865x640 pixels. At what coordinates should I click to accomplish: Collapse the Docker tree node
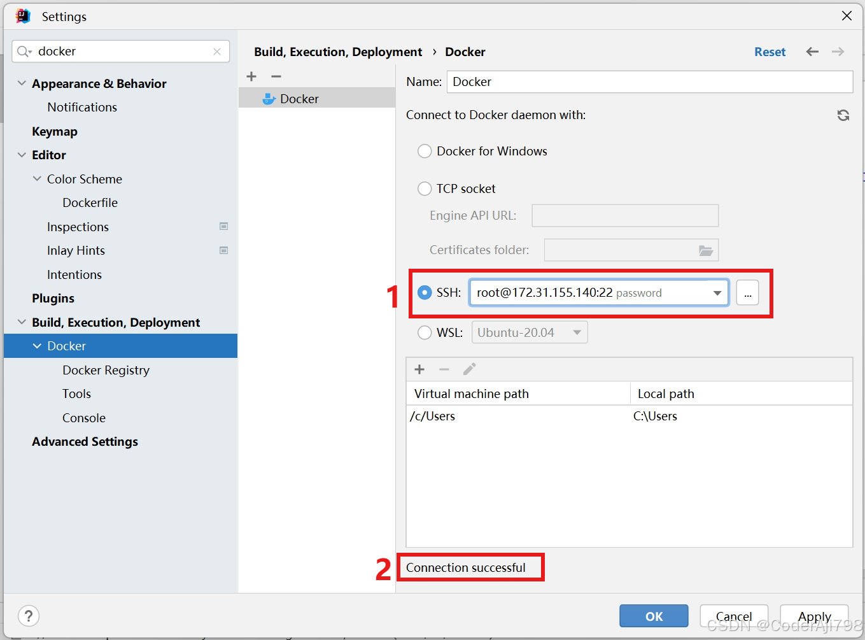pos(37,346)
